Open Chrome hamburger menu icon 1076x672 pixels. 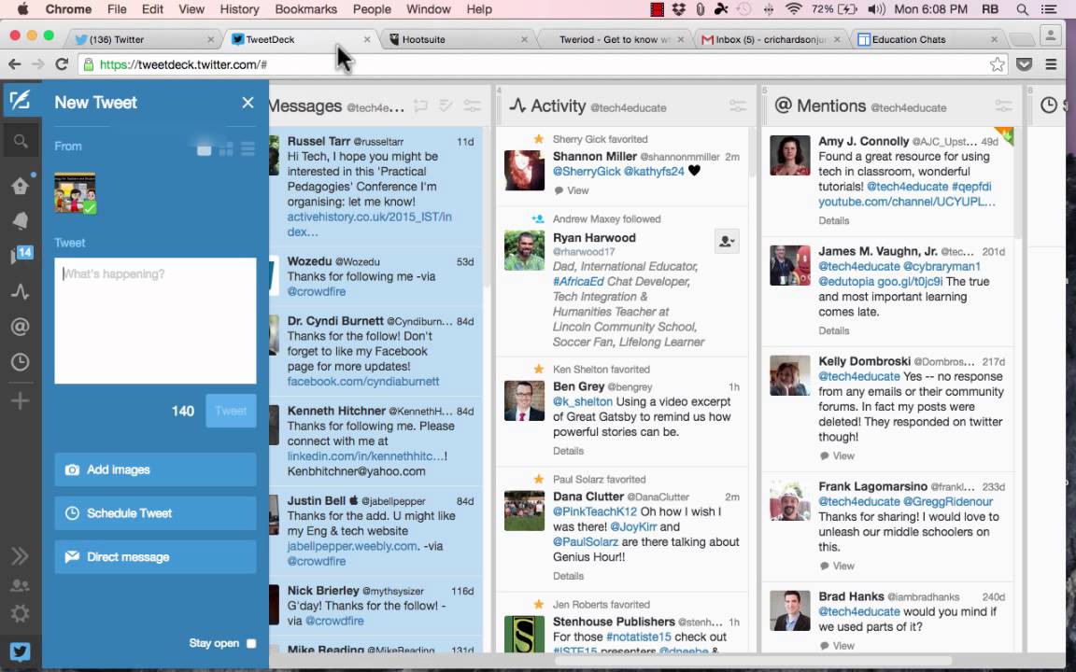[x=1052, y=64]
